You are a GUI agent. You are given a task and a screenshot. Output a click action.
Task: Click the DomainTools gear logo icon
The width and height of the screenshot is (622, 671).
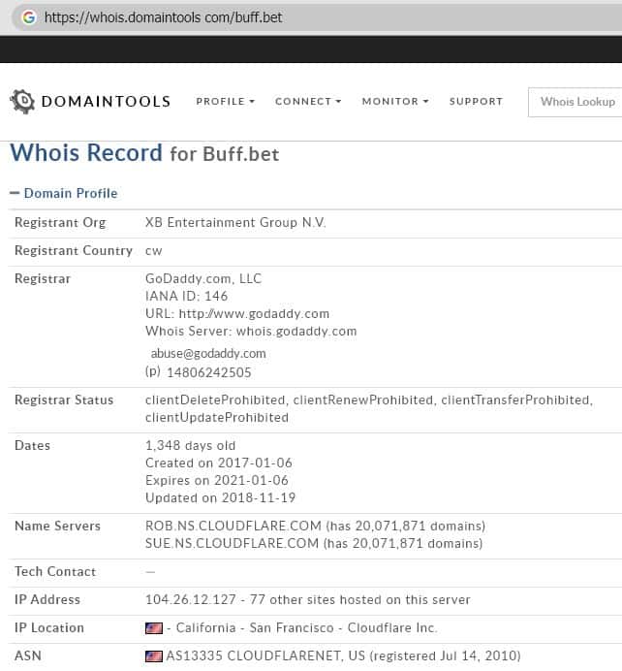tap(22, 102)
